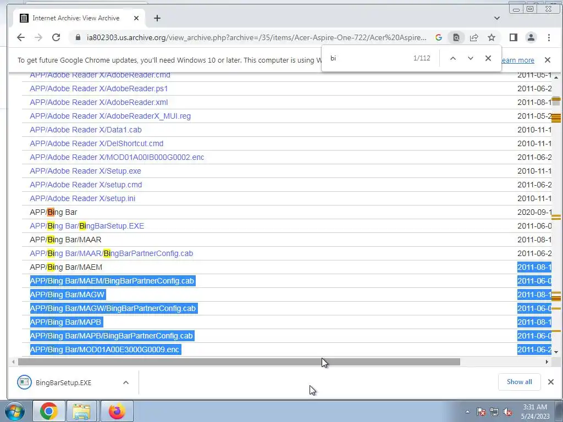Click the 'APP/Bing Bar/MAEM' row text
563x422 pixels.
coord(66,267)
